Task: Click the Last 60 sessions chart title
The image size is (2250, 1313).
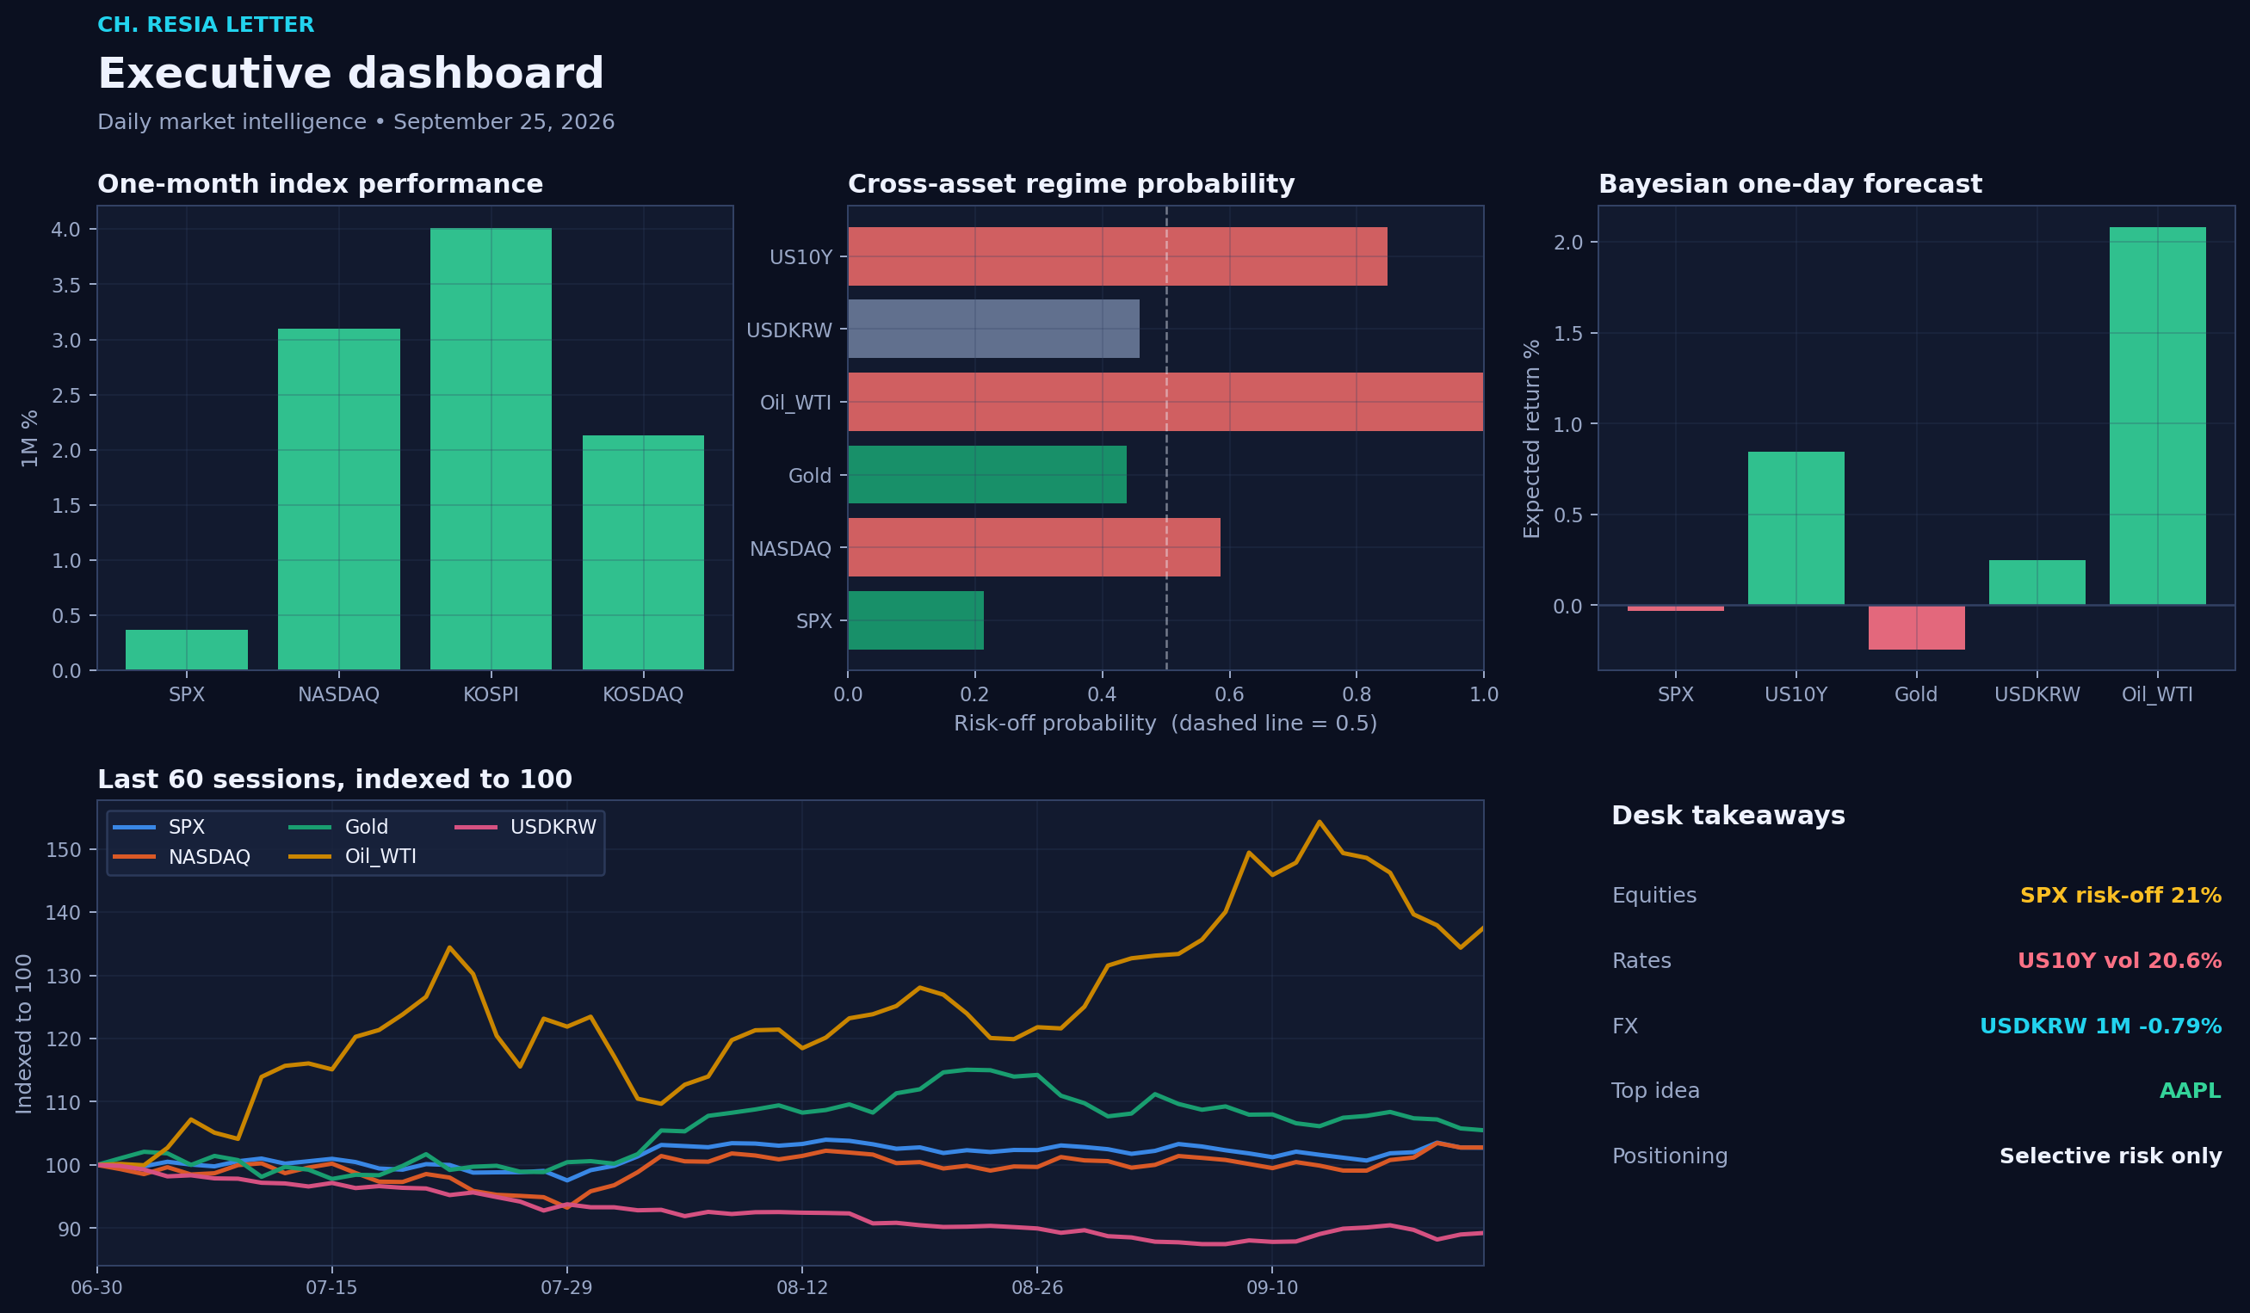Action: pyautogui.click(x=335, y=780)
